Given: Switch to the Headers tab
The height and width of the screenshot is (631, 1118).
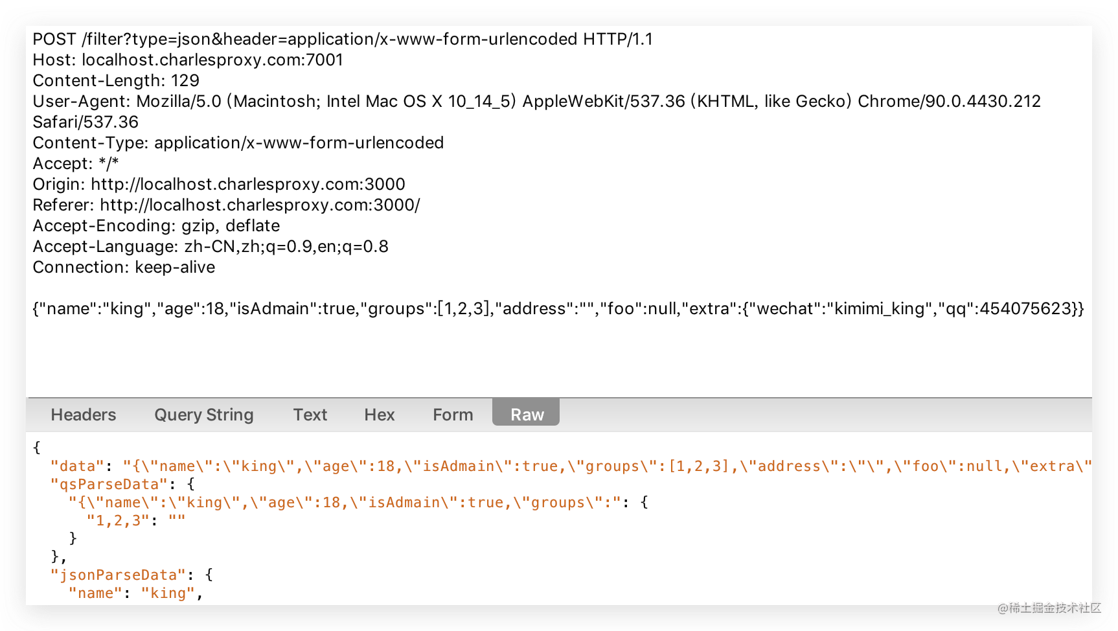Looking at the screenshot, I should [84, 415].
